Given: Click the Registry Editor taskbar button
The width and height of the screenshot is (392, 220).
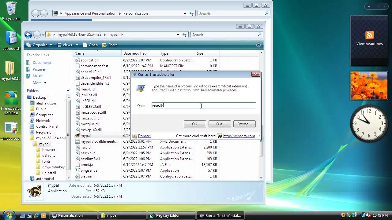Looking at the screenshot, I should (171, 215).
